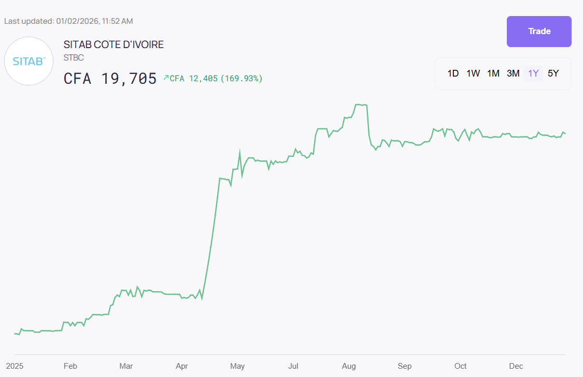Click the Dec axis label
The width and height of the screenshot is (583, 377).
[x=516, y=366]
